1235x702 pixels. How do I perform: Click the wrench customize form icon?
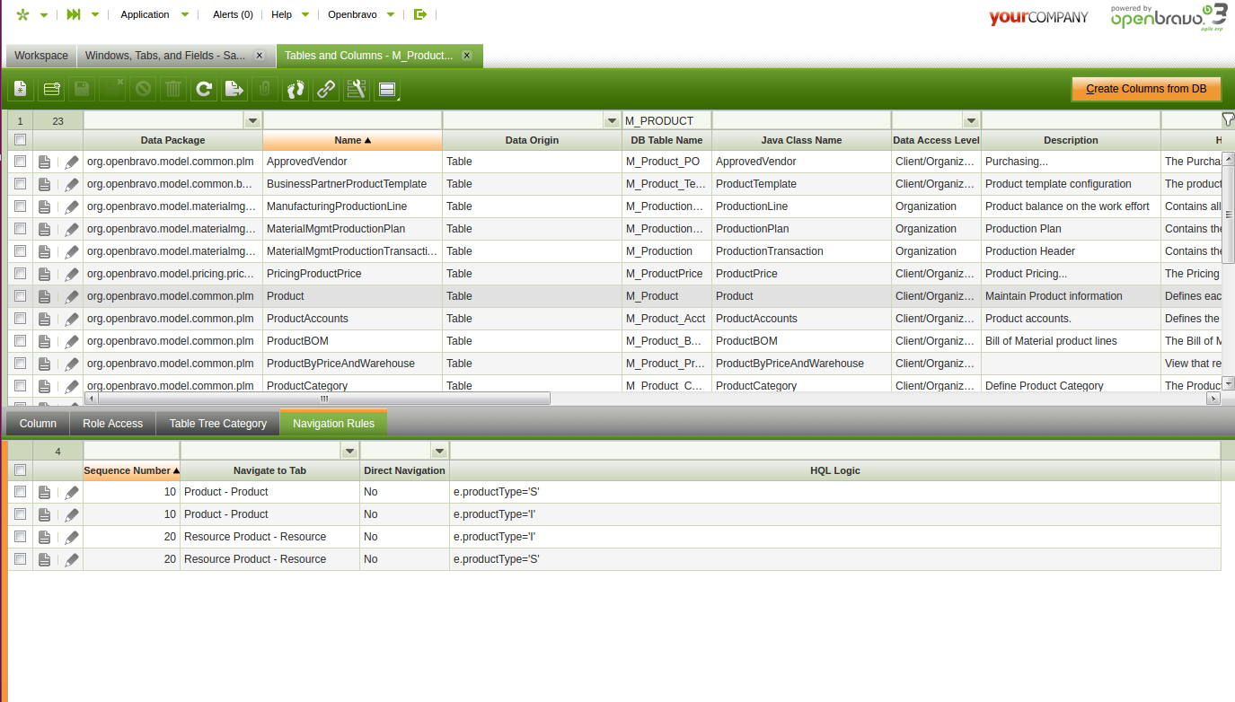(x=357, y=89)
